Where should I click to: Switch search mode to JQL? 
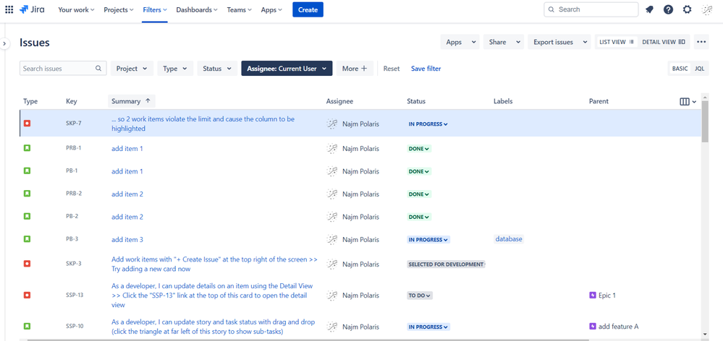click(x=700, y=69)
